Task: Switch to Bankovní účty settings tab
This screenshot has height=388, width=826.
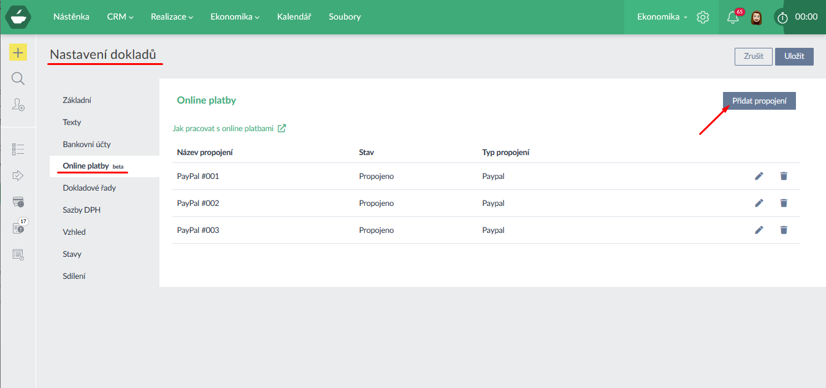Action: pyautogui.click(x=86, y=144)
